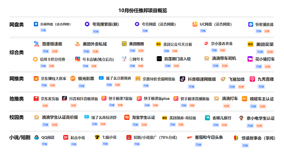
Task: Click the 滴滴打车 icon
Action: point(216,98)
